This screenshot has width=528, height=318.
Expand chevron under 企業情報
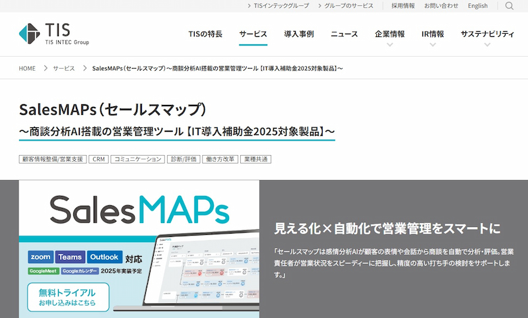[x=390, y=44]
